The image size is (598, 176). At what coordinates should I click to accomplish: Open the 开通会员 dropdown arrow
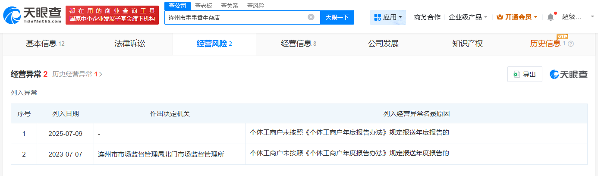coord(536,17)
